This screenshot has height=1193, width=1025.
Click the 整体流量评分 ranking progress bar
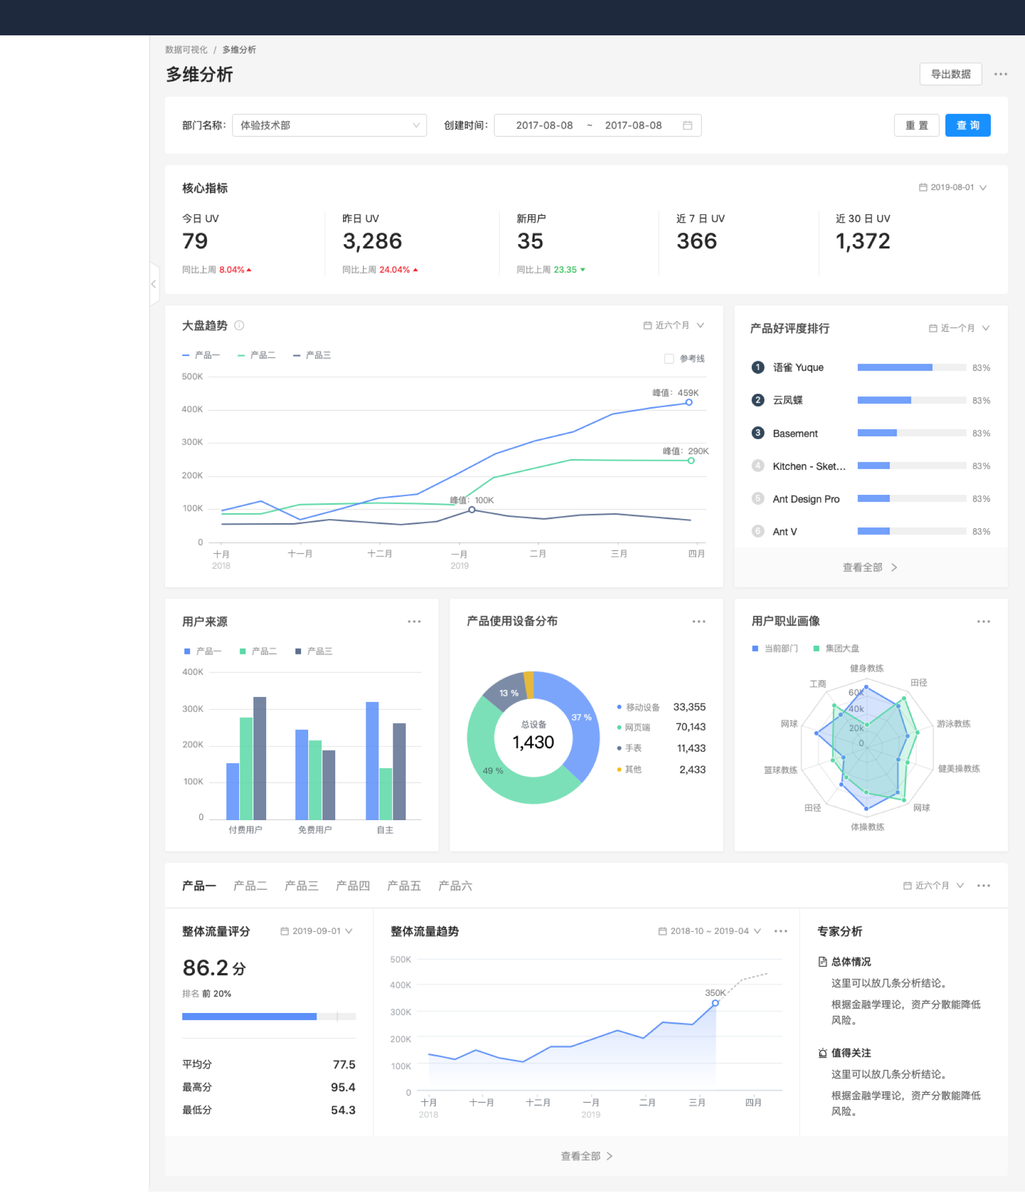pyautogui.click(x=269, y=1016)
